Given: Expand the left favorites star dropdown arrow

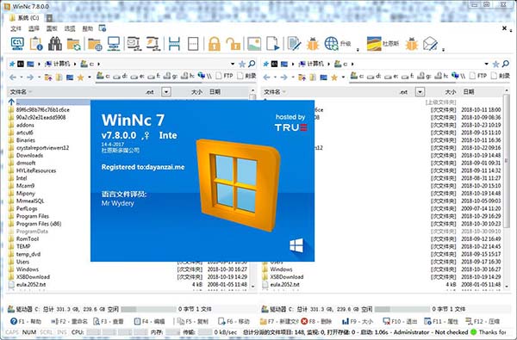Looking at the screenshot, I should point(90,77).
